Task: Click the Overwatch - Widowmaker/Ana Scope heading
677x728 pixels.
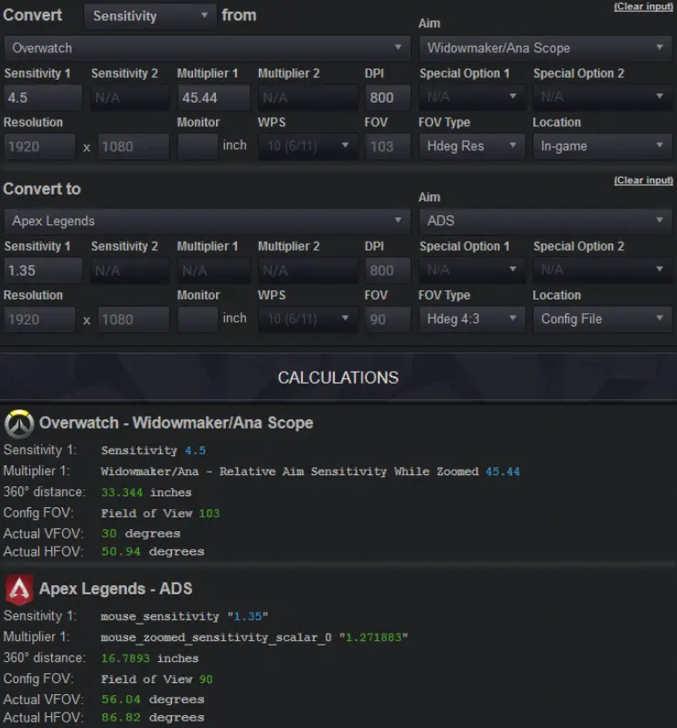Action: click(177, 423)
